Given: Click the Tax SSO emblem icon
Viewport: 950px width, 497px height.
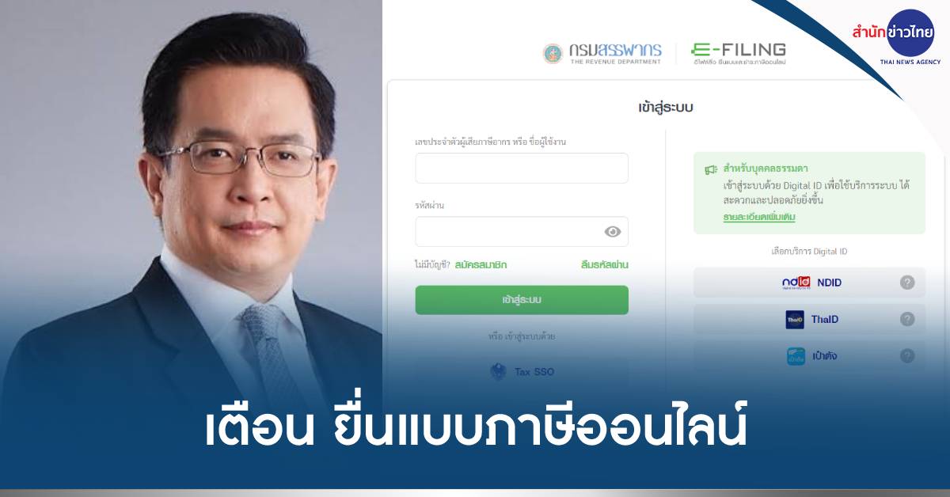Looking at the screenshot, I should tap(499, 371).
